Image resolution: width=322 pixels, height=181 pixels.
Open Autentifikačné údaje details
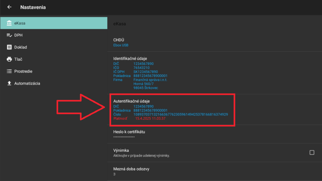tap(214, 110)
